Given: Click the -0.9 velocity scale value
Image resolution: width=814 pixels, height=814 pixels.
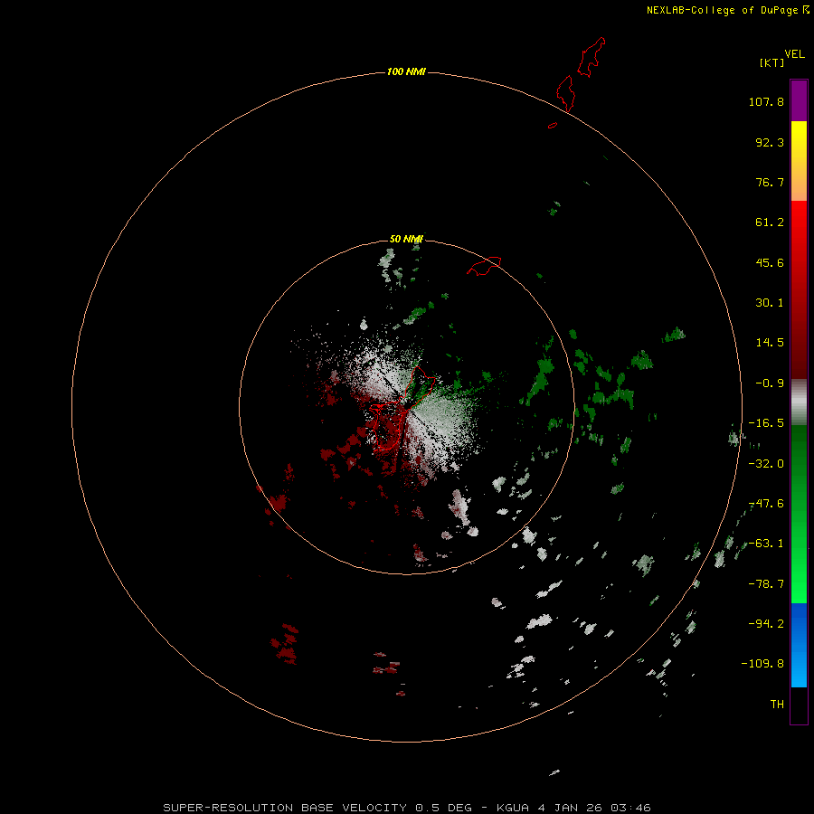Looking at the screenshot, I should (770, 383).
